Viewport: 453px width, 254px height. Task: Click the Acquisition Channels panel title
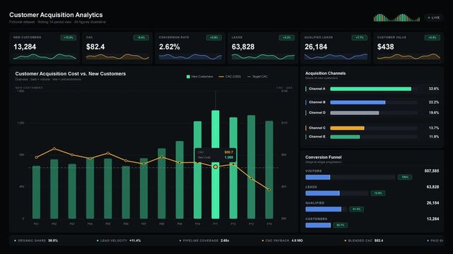(325, 73)
